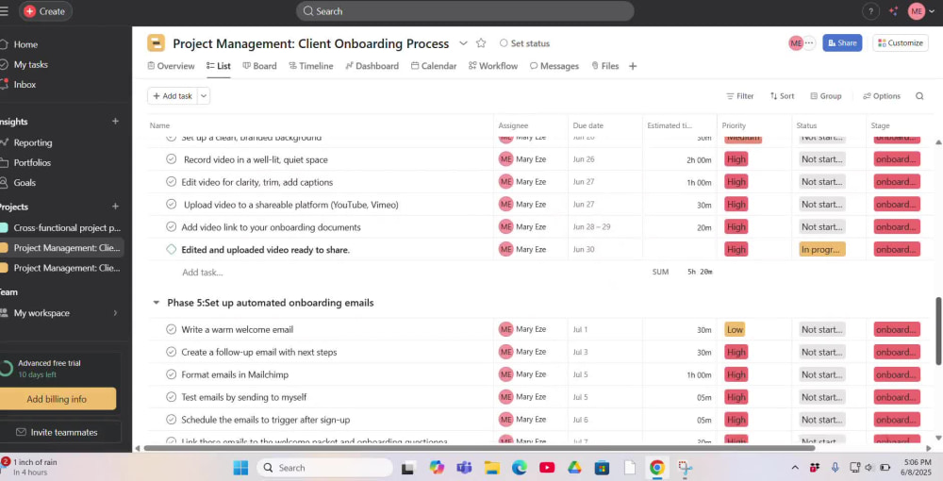Mark Edit video for clarity task complete
This screenshot has width=943, height=481.
pyautogui.click(x=172, y=182)
